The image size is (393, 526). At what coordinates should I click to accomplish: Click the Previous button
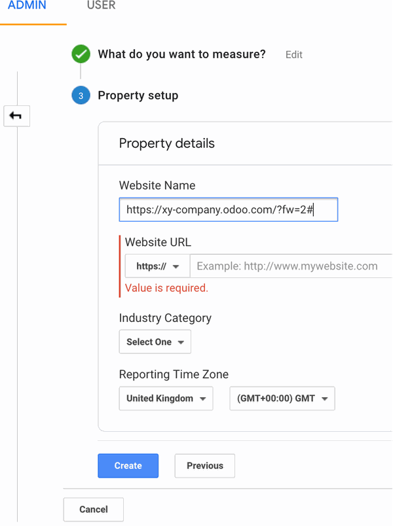point(204,466)
